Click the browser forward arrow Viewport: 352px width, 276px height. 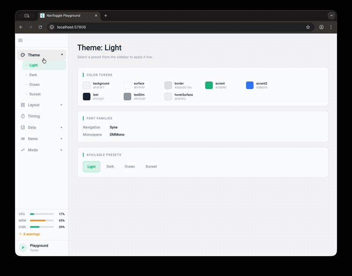click(x=30, y=27)
